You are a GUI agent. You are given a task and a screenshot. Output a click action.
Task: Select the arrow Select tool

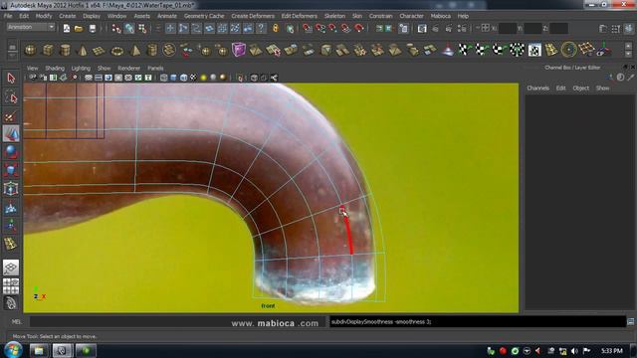(11, 78)
